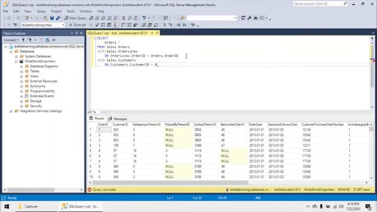The width and height of the screenshot is (377, 212).
Task: Click the Find in Files icon
Action: [182, 18]
